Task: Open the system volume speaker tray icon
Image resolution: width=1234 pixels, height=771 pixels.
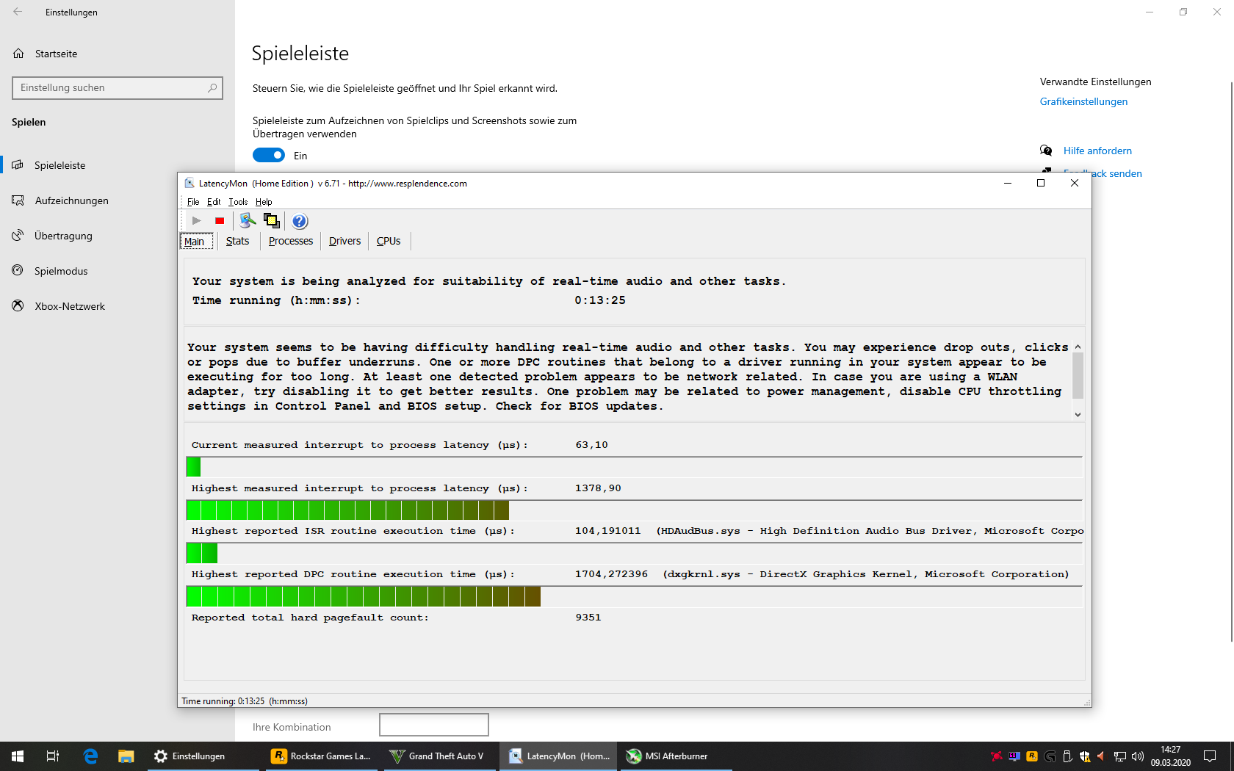Action: (1138, 756)
